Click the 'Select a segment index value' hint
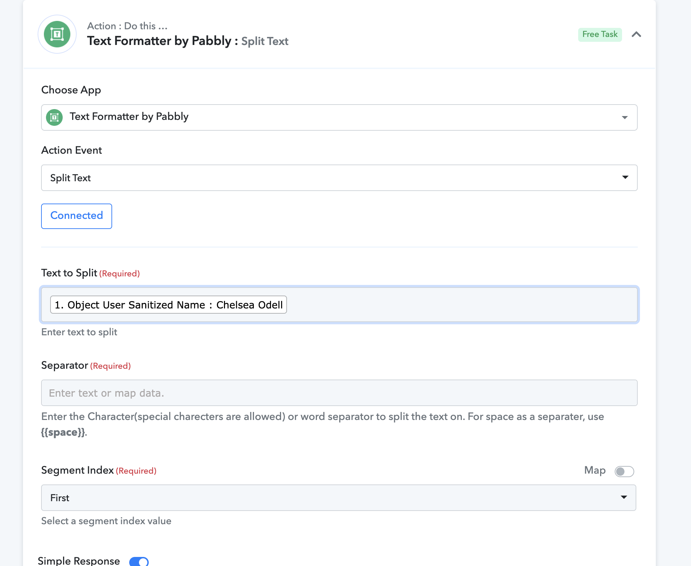 [x=106, y=521]
